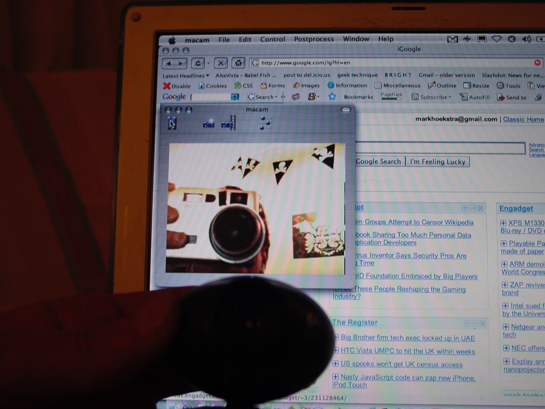
Task: Click the volume speaker menu bar icon
Action: (526, 39)
